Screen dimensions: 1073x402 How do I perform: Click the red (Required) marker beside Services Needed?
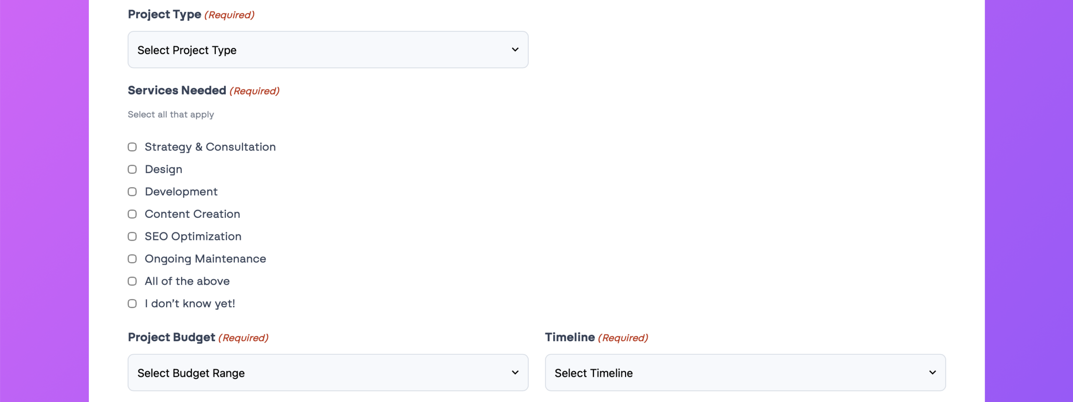[254, 91]
